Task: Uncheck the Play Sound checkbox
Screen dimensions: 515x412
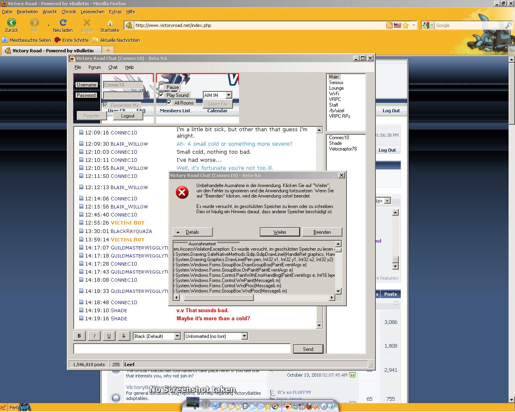Action: pos(161,95)
